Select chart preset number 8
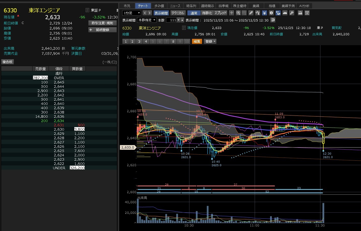 tap(173, 41)
